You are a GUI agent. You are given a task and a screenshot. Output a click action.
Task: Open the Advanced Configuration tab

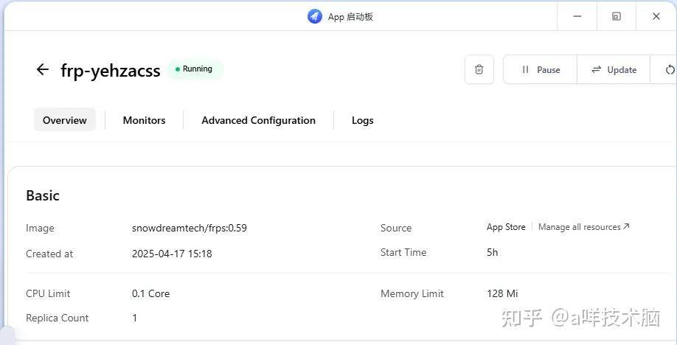pyautogui.click(x=258, y=120)
